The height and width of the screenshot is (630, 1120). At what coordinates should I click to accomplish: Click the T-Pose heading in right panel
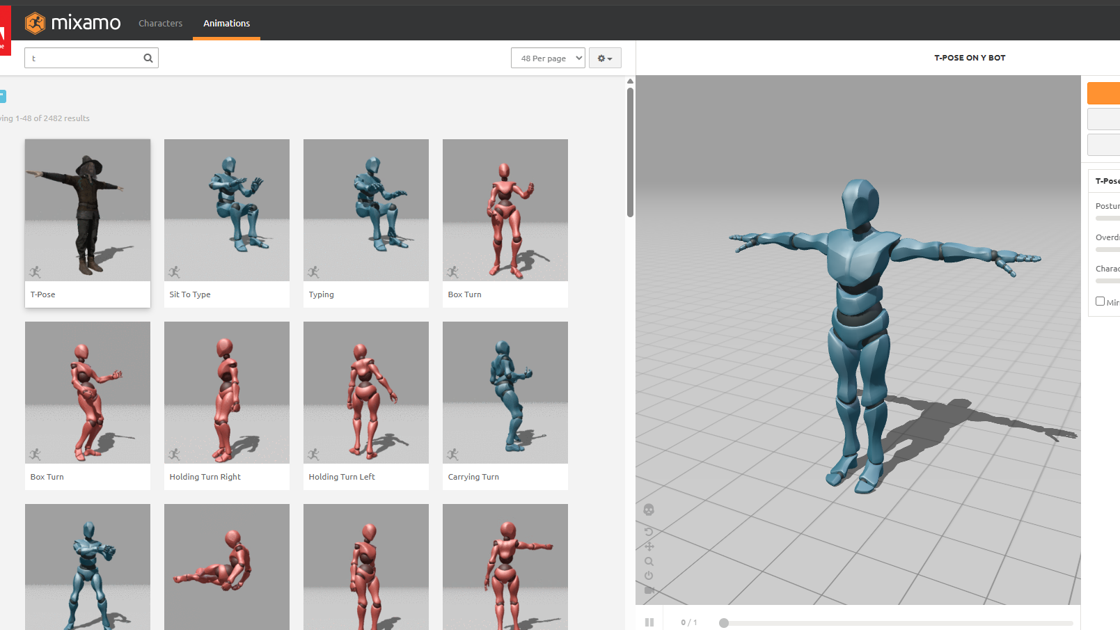pyautogui.click(x=1107, y=181)
